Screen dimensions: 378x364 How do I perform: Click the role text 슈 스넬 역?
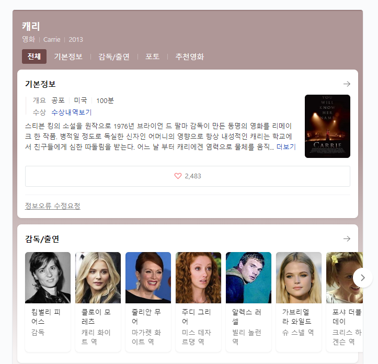pos(298,333)
